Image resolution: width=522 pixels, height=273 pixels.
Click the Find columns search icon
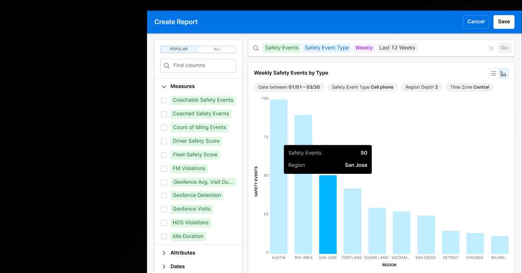point(167,66)
